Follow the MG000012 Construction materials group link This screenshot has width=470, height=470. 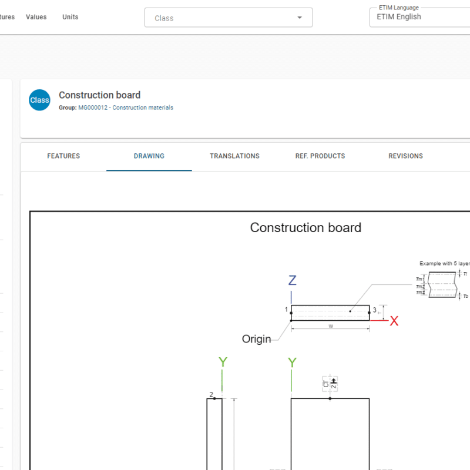click(126, 108)
